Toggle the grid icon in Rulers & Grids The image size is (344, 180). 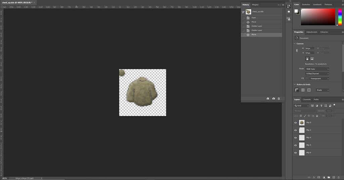point(303,90)
